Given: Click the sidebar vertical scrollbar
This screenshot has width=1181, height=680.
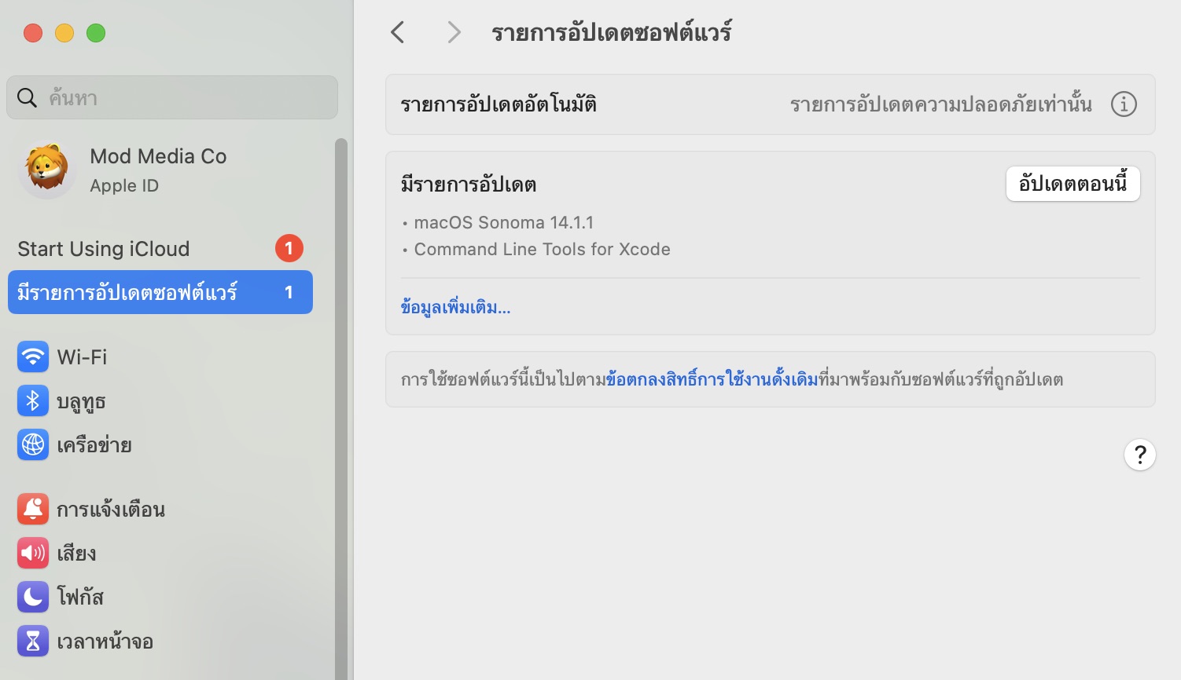Looking at the screenshot, I should (340, 393).
